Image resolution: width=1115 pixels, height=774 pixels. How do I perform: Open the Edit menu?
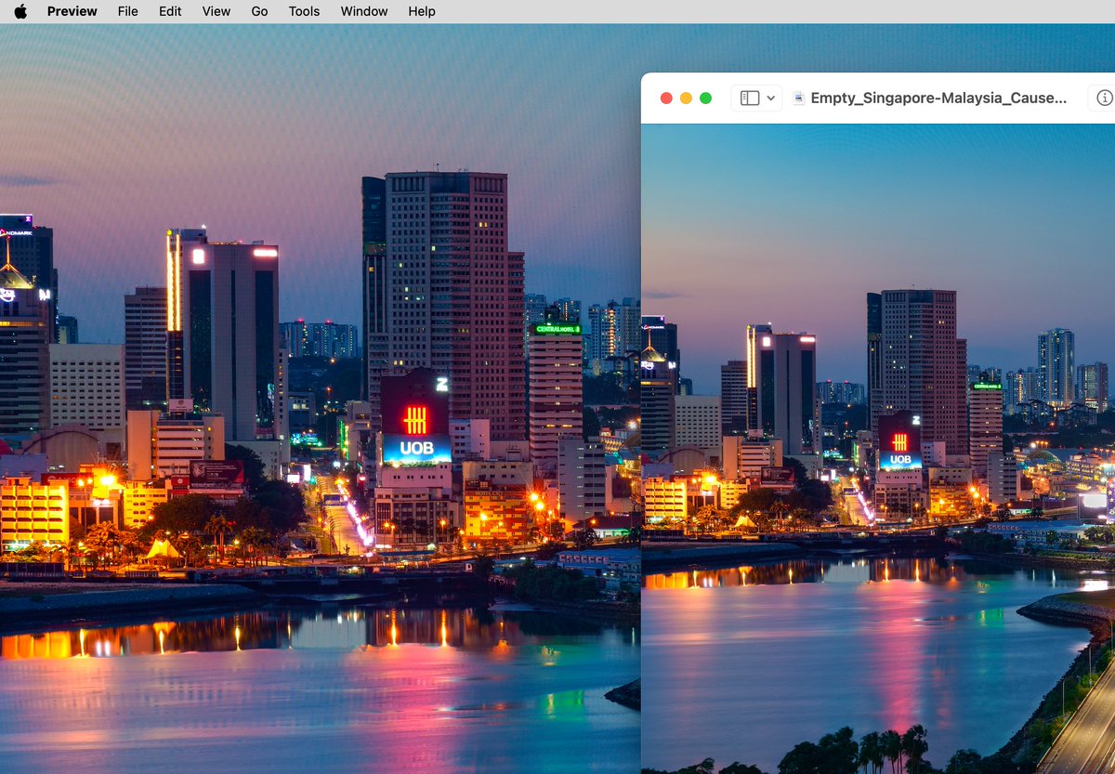click(170, 11)
